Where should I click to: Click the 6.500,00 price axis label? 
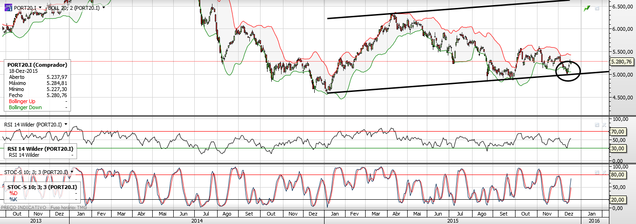click(622, 7)
